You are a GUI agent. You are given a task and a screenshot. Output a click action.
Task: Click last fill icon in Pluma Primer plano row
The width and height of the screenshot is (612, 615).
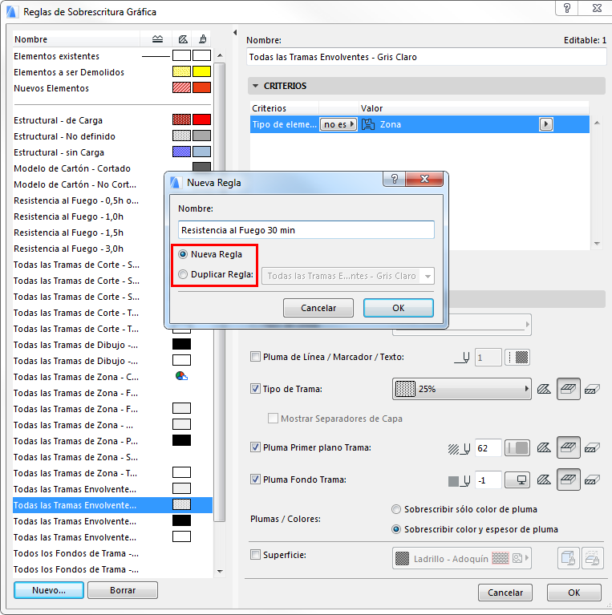pos(592,448)
